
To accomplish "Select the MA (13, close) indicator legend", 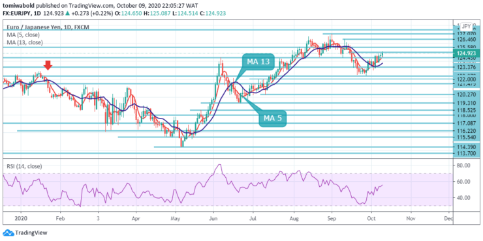I will (24, 43).
